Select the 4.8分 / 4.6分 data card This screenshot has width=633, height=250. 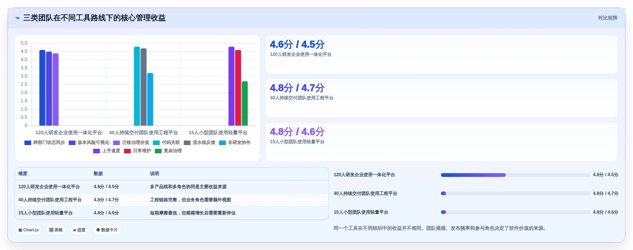(441, 142)
